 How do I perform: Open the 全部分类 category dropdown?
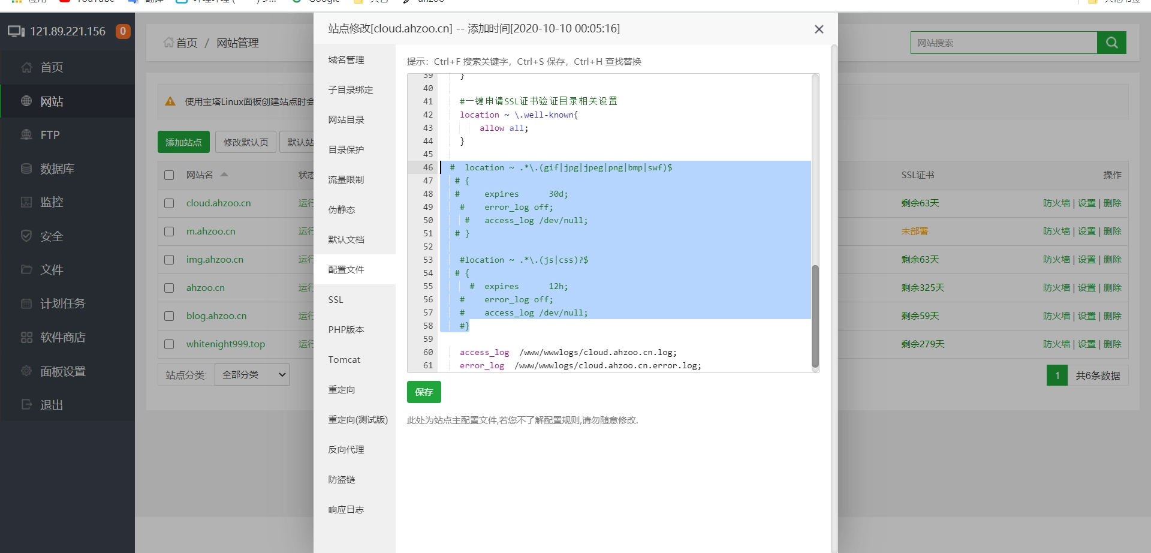pyautogui.click(x=252, y=374)
